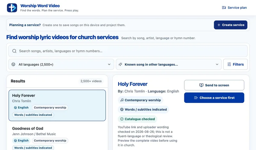Select the Holy Forever result card
The width and height of the screenshot is (256, 150).
pos(57,105)
